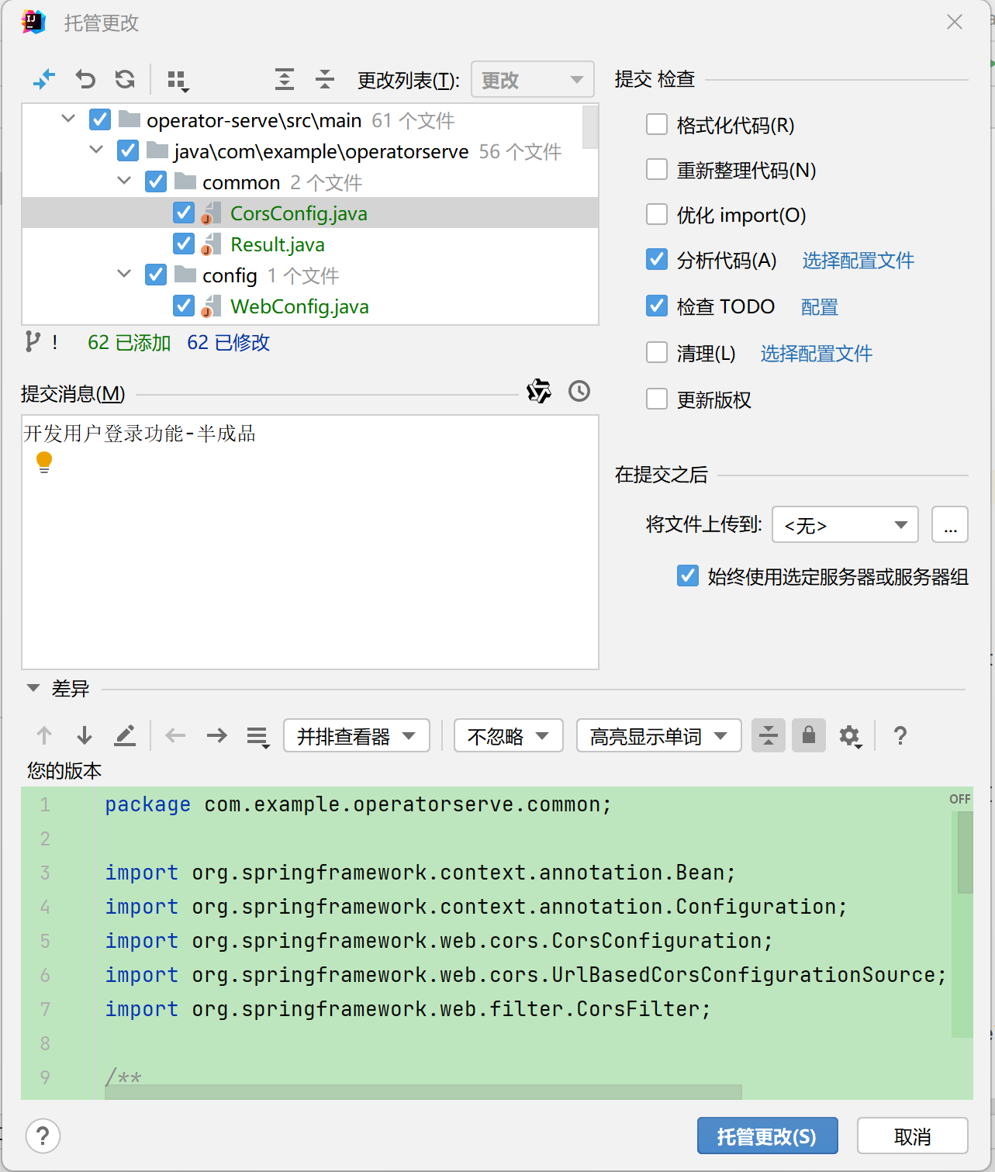Viewport: 995px width, 1172px height.
Task: Enable the 格式化代码 checkbox
Action: [657, 124]
